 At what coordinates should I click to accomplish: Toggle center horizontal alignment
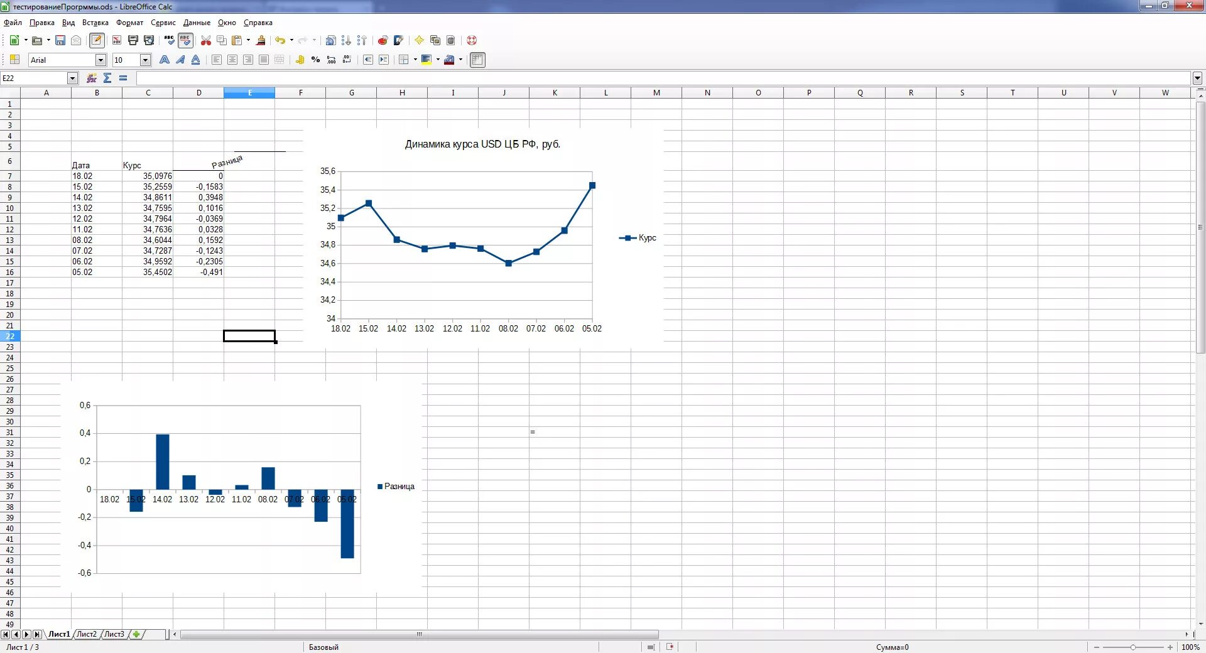point(232,60)
